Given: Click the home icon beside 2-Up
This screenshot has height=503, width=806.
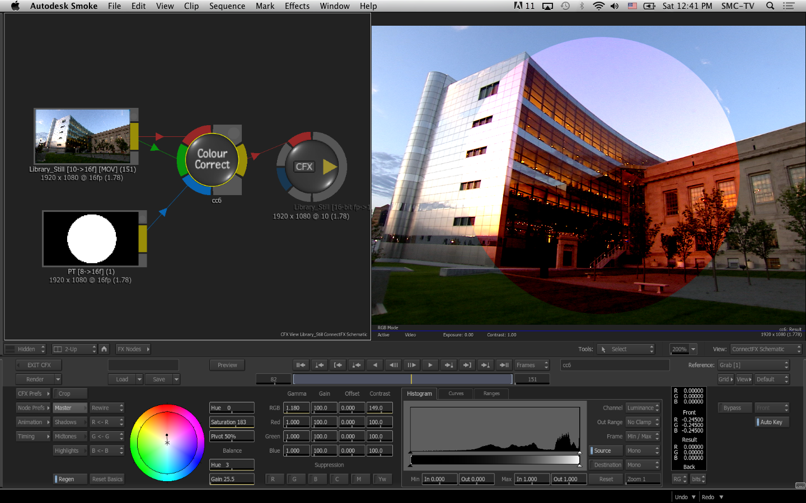Looking at the screenshot, I should (x=104, y=349).
